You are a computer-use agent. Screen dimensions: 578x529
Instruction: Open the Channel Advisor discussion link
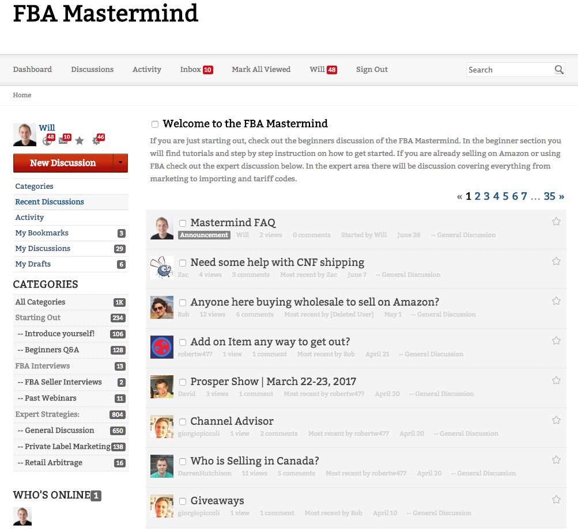click(232, 421)
